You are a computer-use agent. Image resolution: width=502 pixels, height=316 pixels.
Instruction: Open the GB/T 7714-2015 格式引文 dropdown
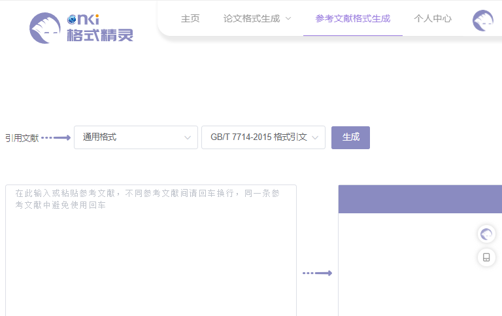[263, 137]
